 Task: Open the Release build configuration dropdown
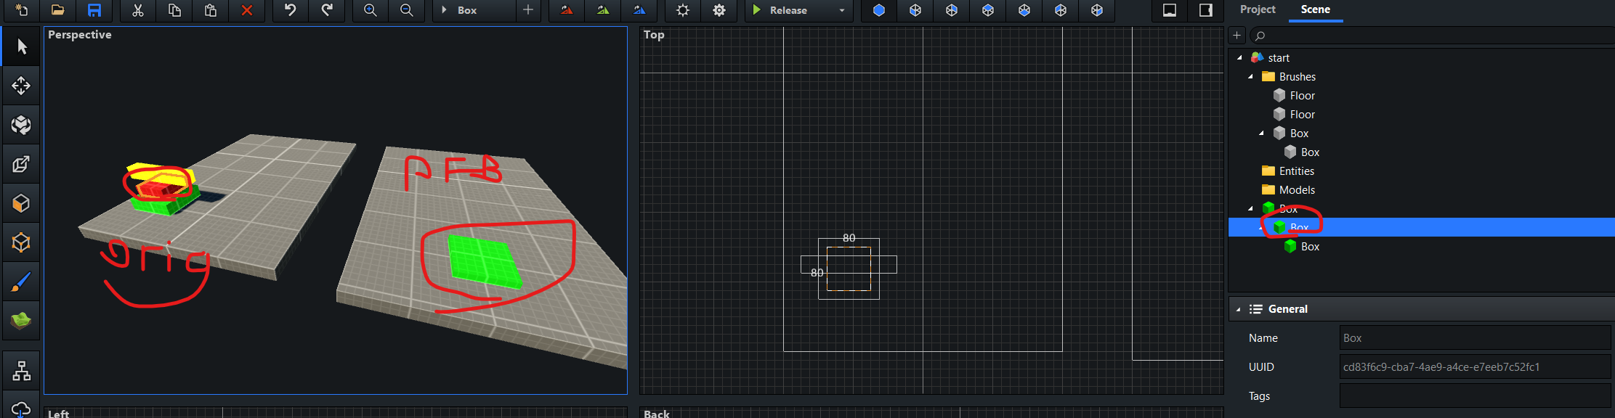841,10
